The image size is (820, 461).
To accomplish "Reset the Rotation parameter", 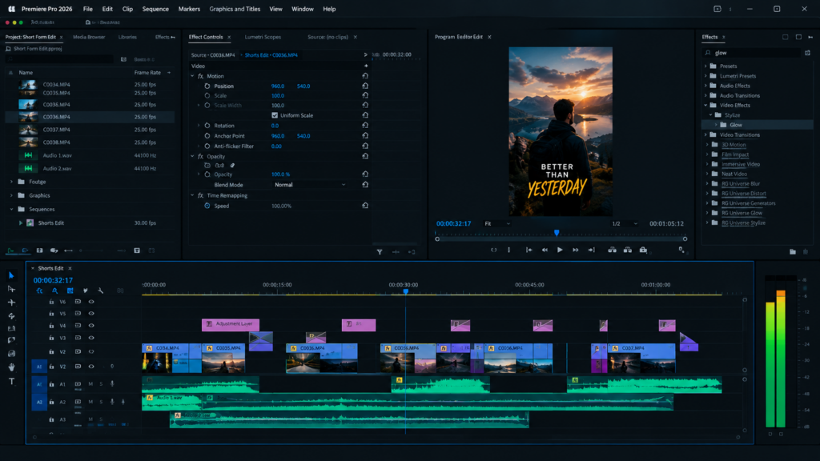I will [365, 126].
